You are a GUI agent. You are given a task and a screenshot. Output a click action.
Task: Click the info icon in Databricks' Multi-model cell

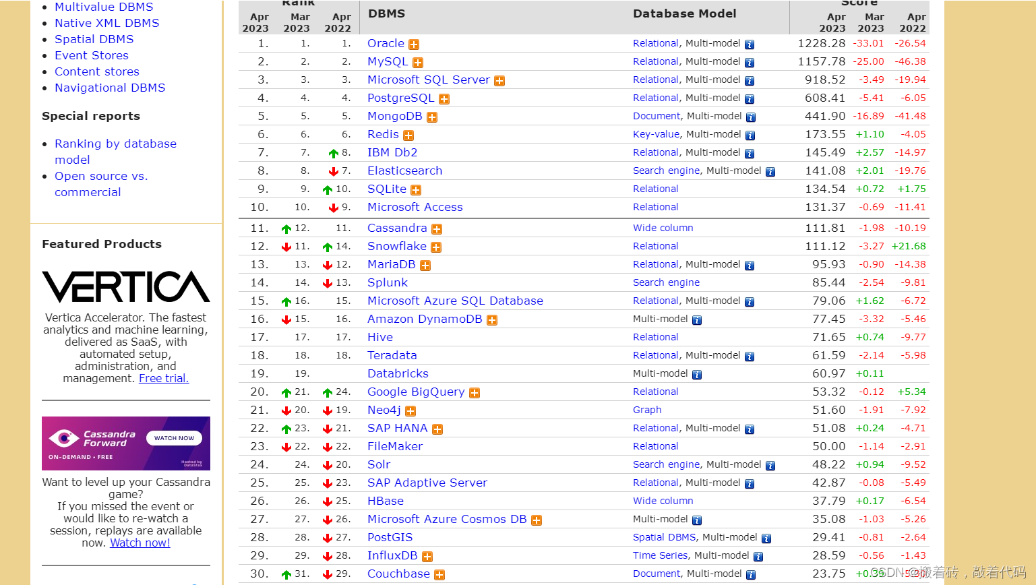click(697, 375)
